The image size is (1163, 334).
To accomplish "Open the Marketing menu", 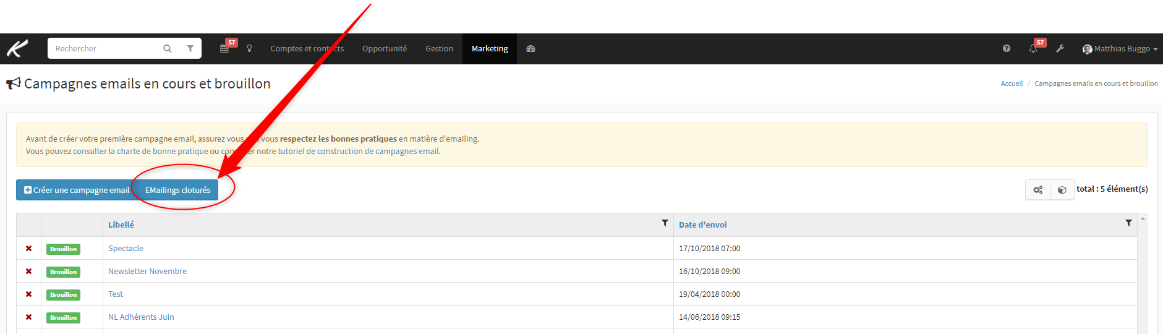I will point(490,48).
